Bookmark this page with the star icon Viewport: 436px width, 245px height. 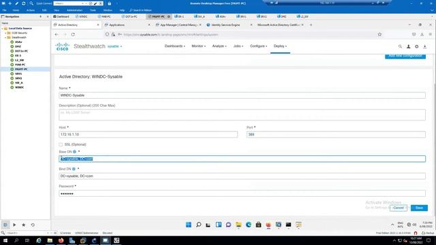[379, 35]
